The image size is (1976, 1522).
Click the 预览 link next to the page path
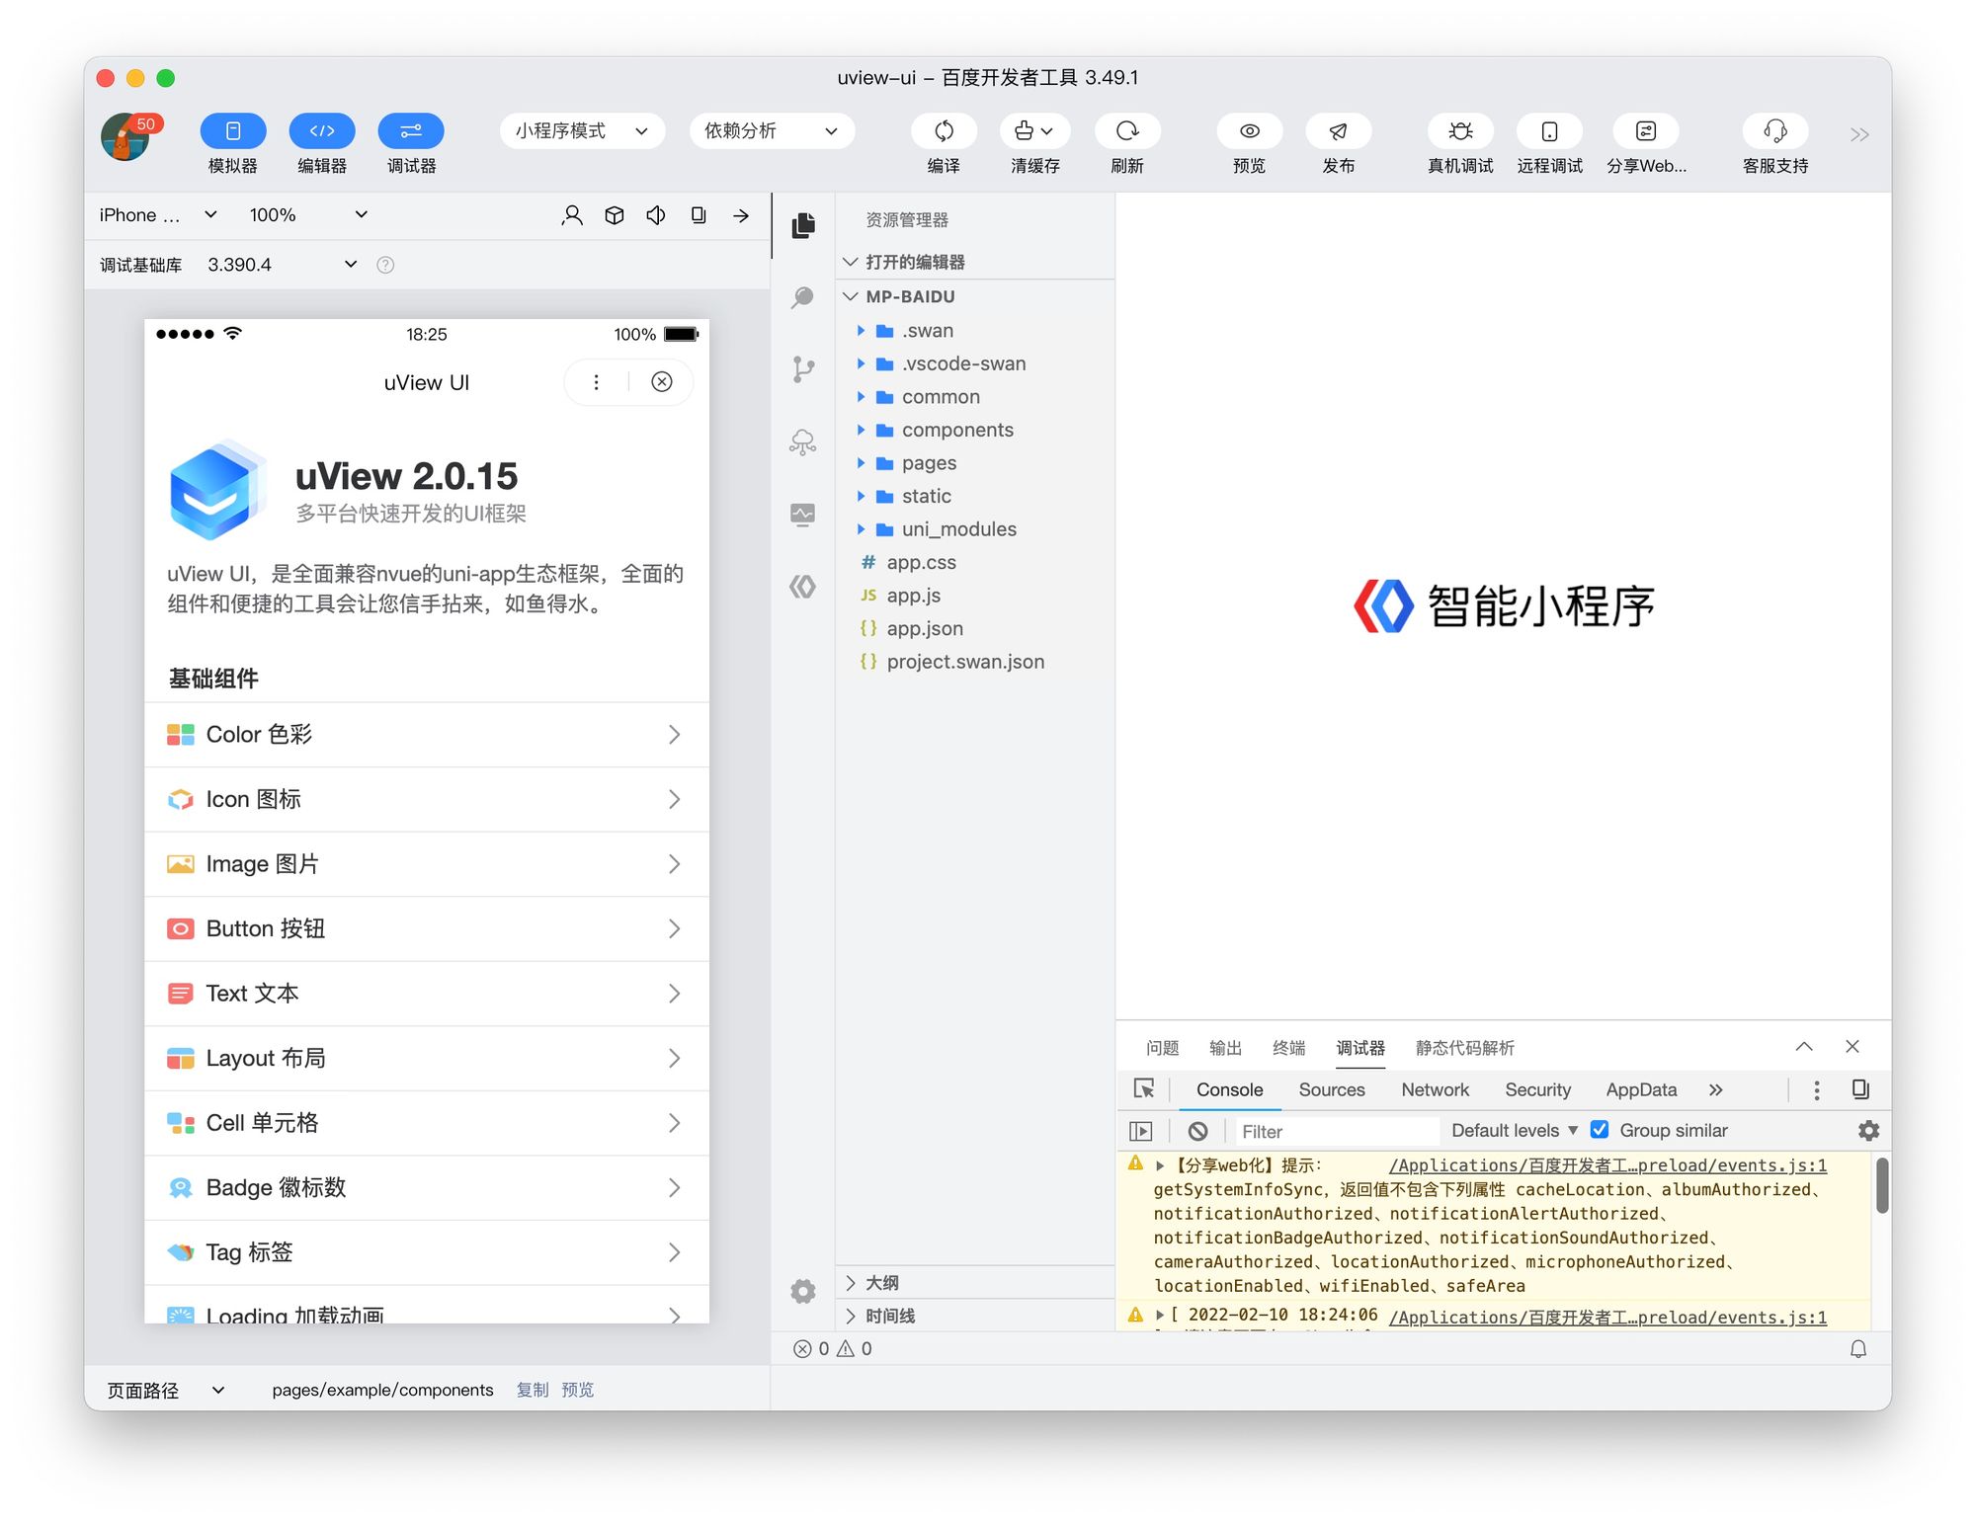click(x=578, y=1390)
